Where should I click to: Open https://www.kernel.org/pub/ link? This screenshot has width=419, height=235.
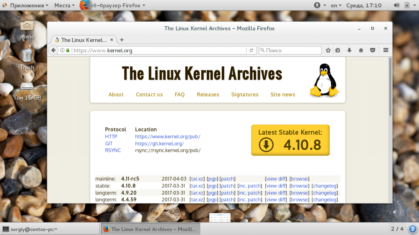click(x=167, y=136)
